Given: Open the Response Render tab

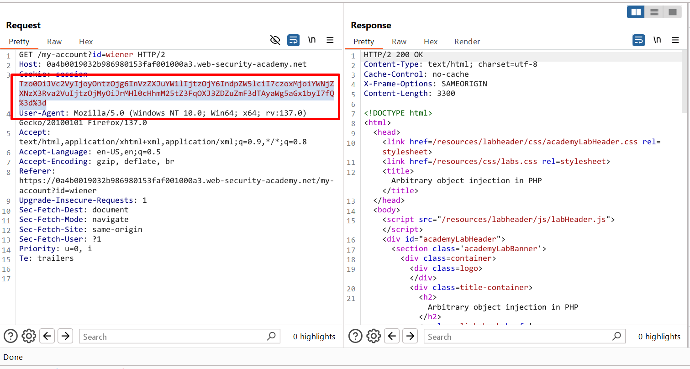Looking at the screenshot, I should (x=467, y=42).
